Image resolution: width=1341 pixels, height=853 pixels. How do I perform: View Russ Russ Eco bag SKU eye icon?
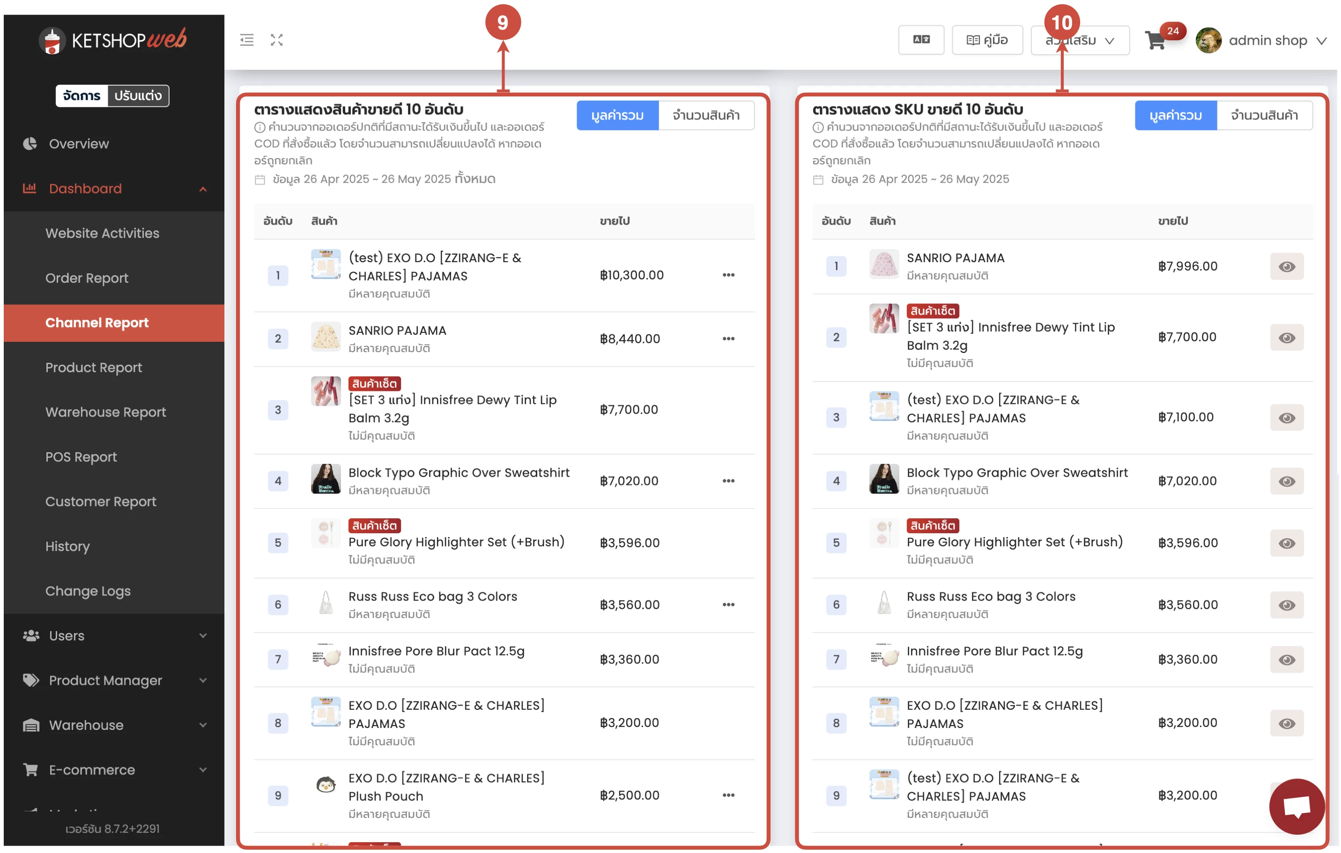pos(1286,605)
